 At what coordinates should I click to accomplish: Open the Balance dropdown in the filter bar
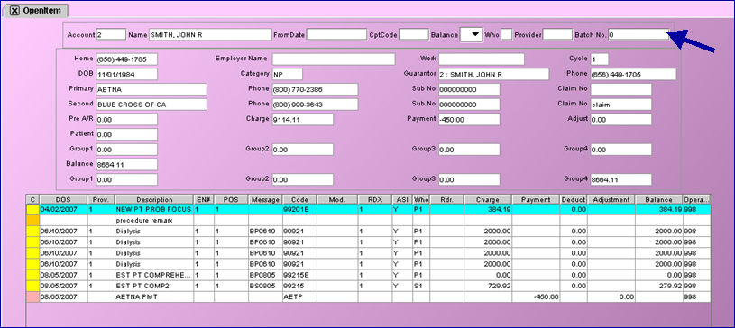pos(472,34)
